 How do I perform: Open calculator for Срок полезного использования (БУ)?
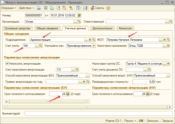pos(67,94)
